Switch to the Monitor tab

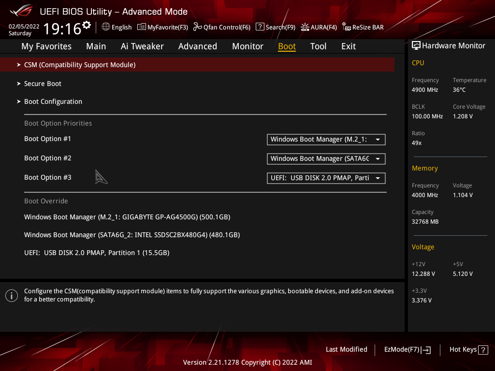click(247, 46)
